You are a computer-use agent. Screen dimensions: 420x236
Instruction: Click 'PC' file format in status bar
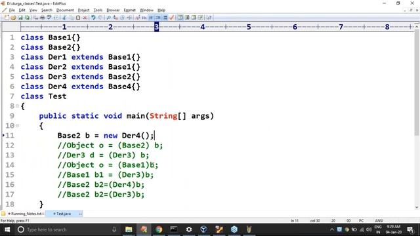click(361, 221)
